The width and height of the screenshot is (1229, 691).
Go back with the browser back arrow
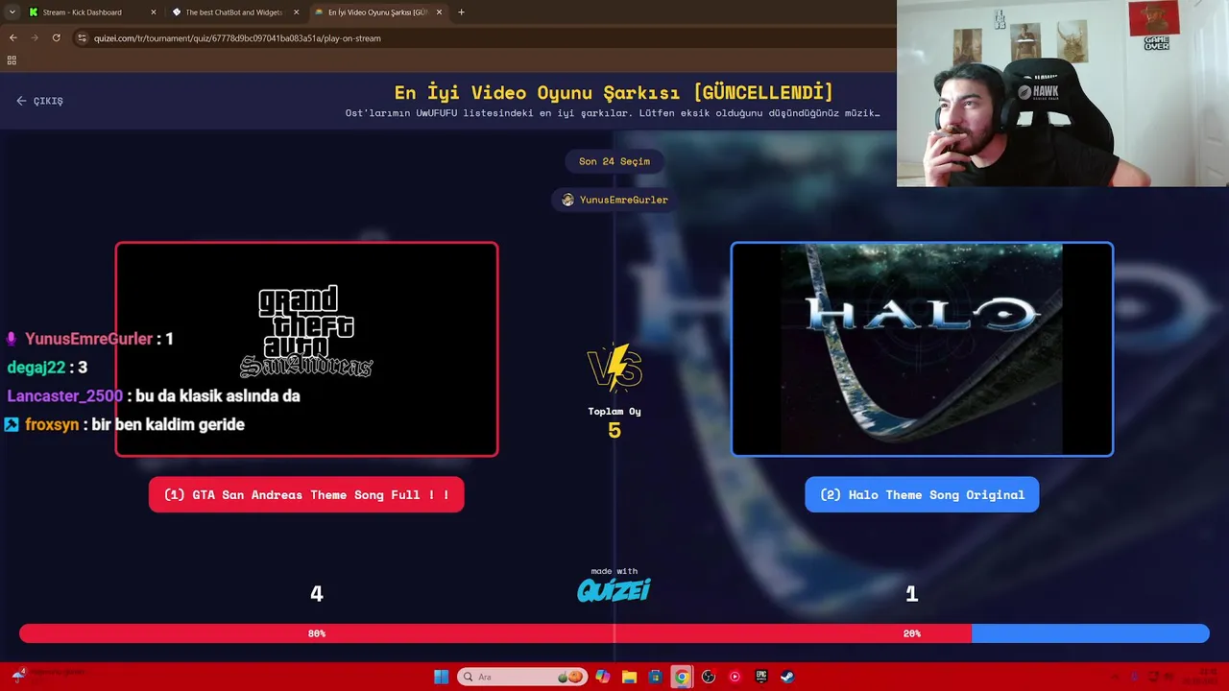coord(13,38)
